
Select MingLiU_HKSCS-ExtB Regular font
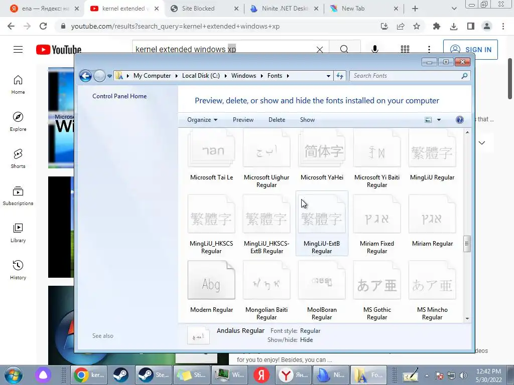coord(267,224)
